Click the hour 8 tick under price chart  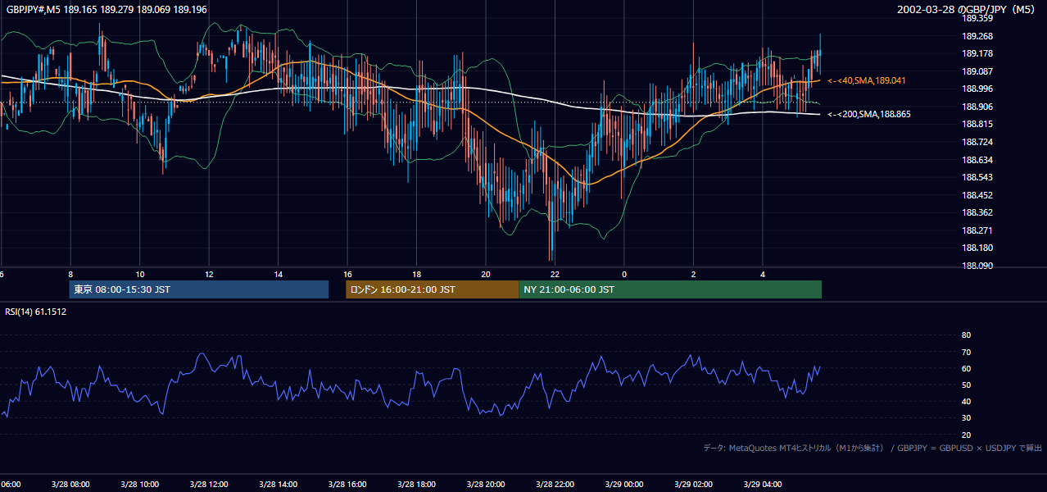tap(70, 274)
